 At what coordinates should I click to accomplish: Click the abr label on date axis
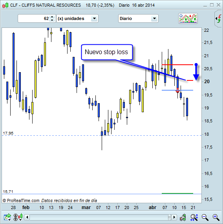[x=152, y=208]
